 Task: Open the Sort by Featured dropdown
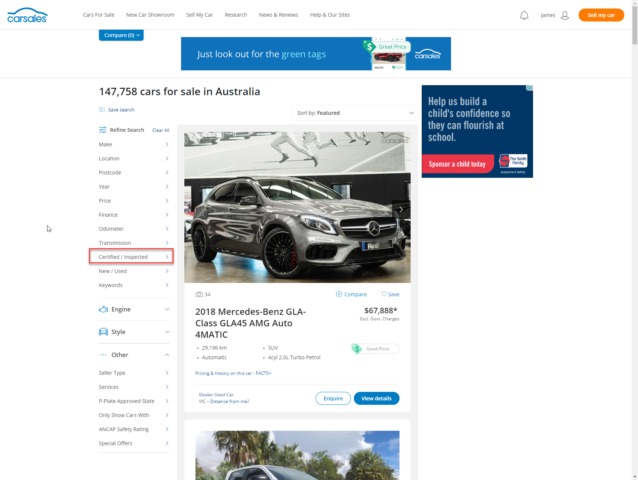tap(355, 113)
